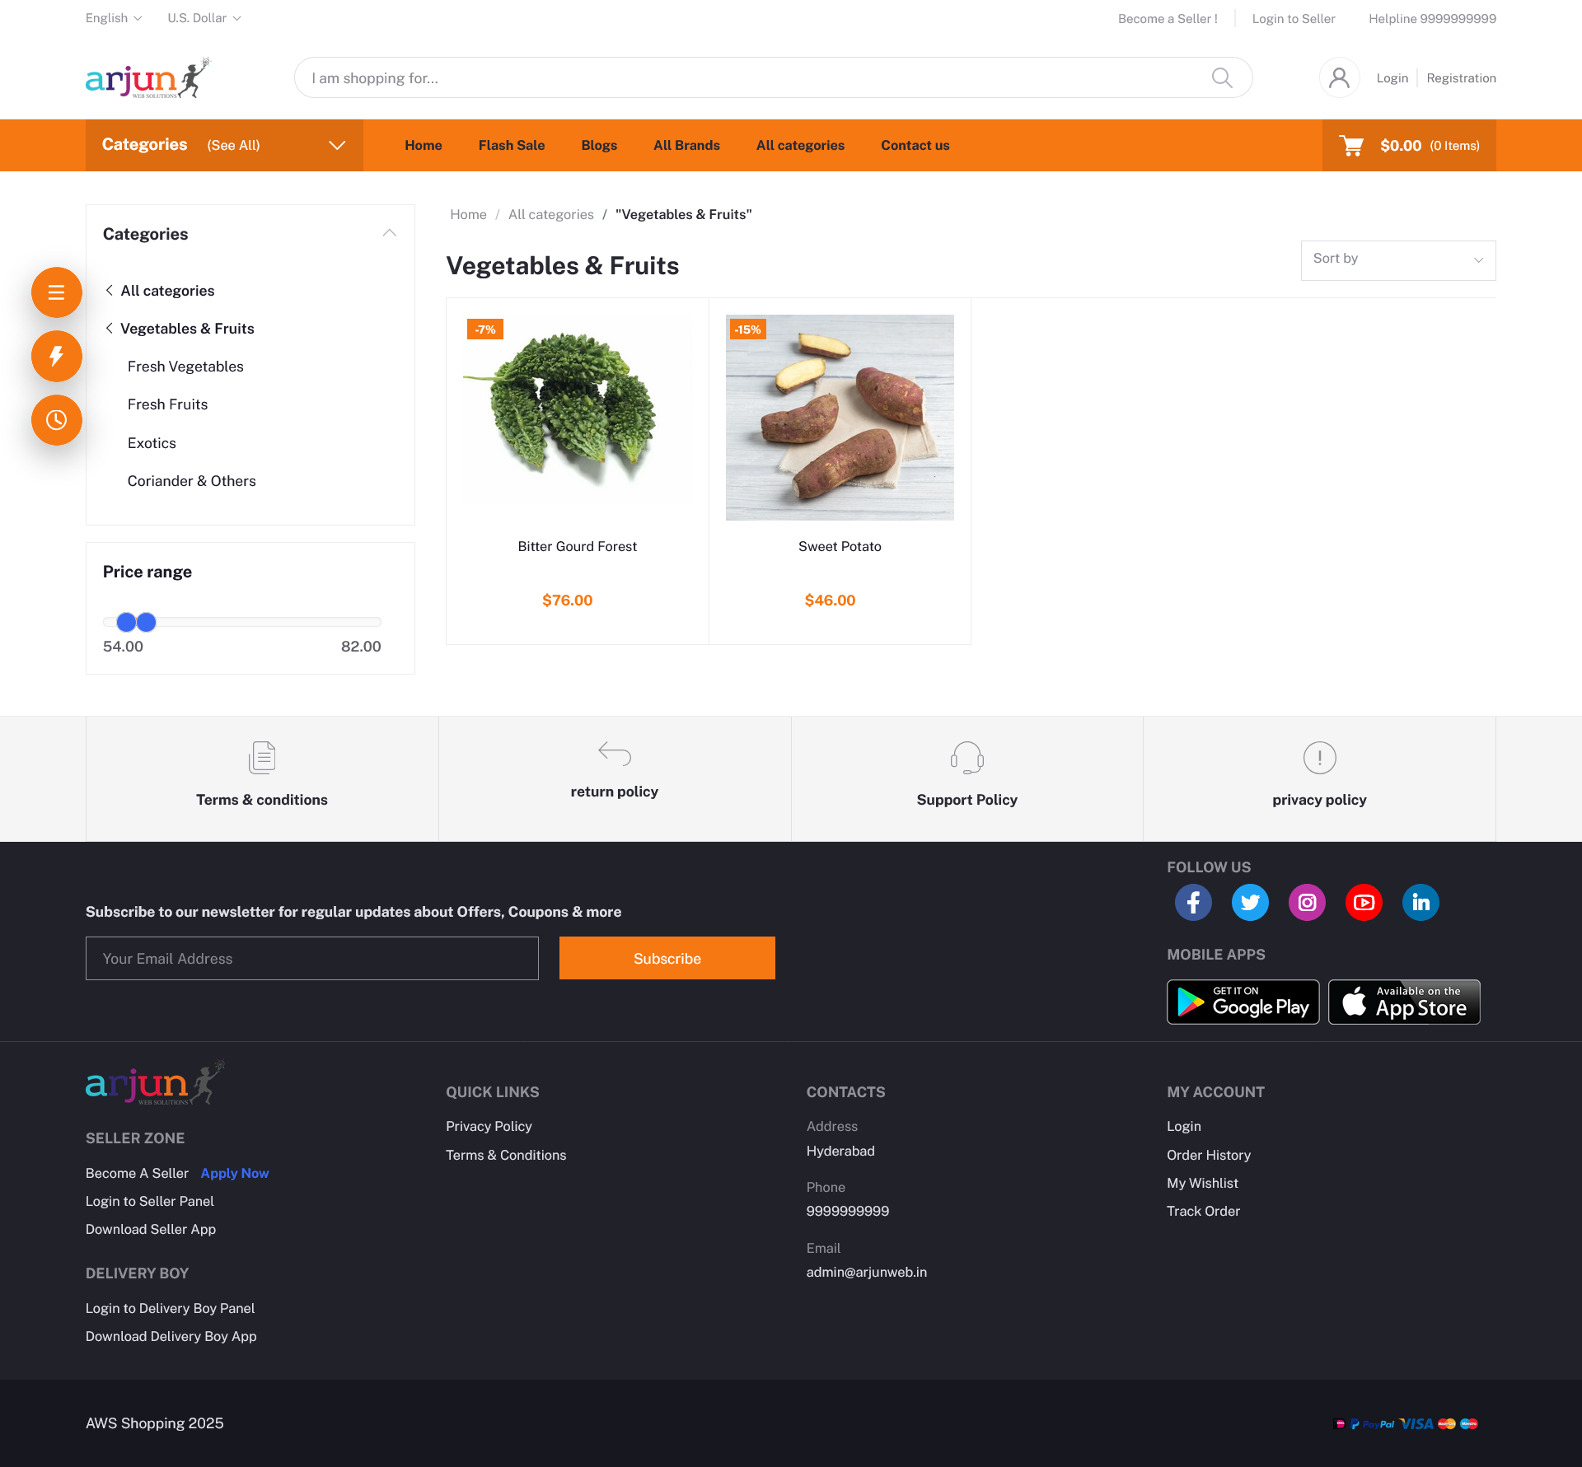Open the YouTube social icon
This screenshot has height=1467, width=1582.
pyautogui.click(x=1364, y=903)
